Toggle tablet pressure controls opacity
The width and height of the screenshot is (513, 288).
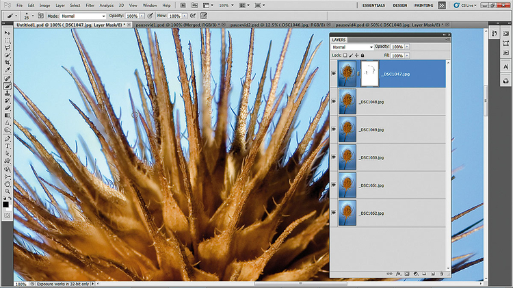tap(150, 16)
